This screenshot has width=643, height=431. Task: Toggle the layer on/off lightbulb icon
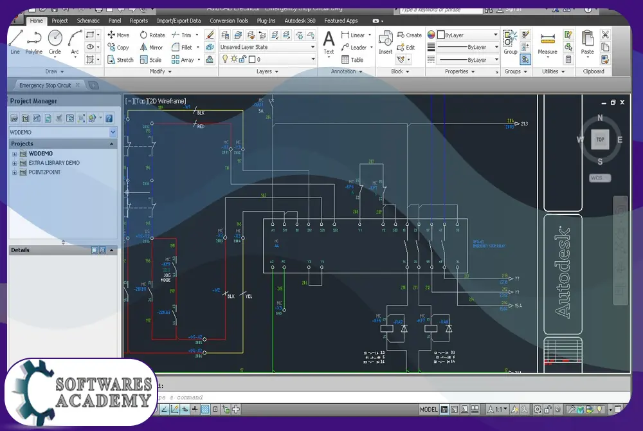(x=224, y=59)
